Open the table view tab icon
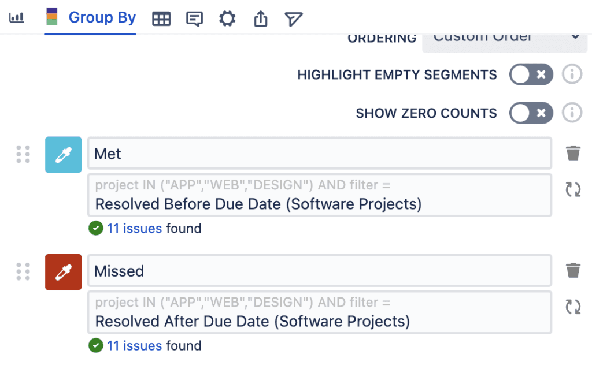592x369 pixels. click(161, 19)
